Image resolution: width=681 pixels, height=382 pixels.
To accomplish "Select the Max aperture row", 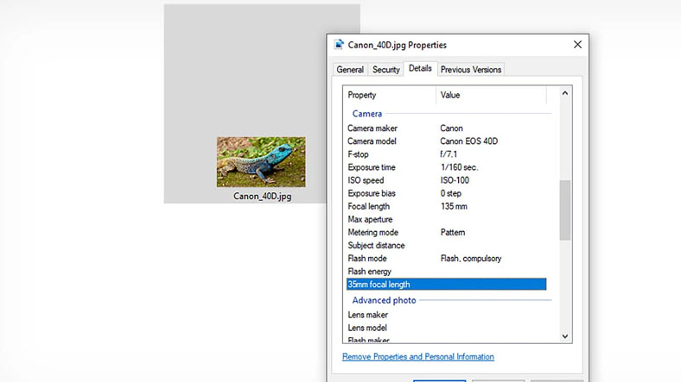I will (447, 219).
